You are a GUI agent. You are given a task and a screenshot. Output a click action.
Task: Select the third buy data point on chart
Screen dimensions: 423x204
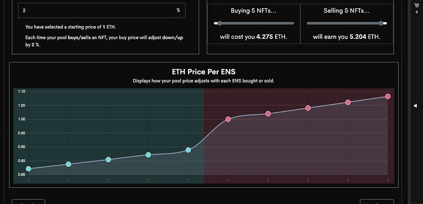(x=108, y=159)
